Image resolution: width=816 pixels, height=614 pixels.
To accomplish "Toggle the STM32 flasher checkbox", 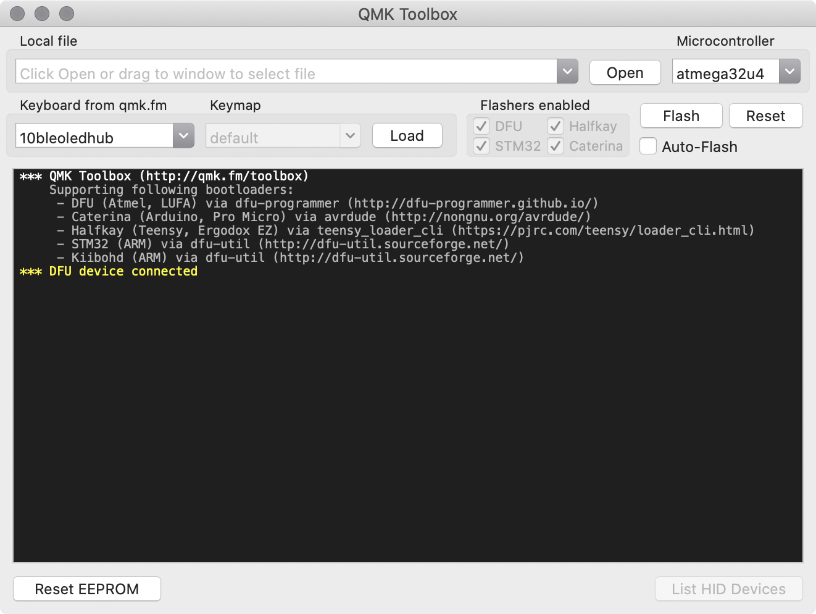I will 481,146.
